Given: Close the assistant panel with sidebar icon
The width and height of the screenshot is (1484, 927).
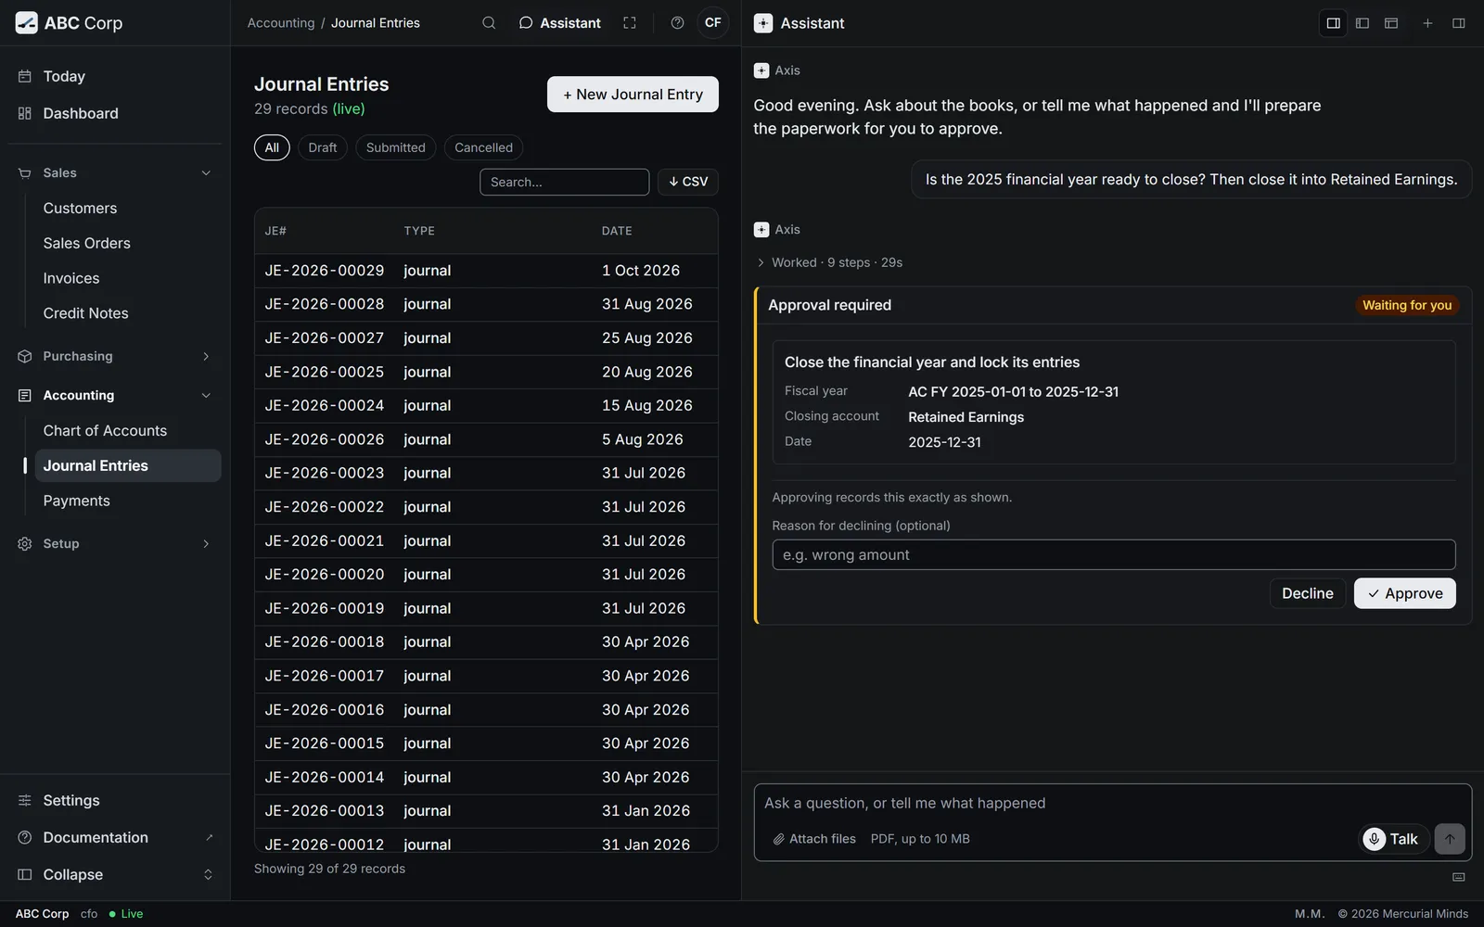Looking at the screenshot, I should pos(1459,23).
